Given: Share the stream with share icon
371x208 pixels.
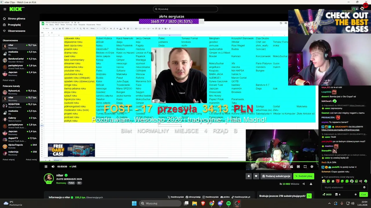Looking at the screenshot, I should pos(303,184).
